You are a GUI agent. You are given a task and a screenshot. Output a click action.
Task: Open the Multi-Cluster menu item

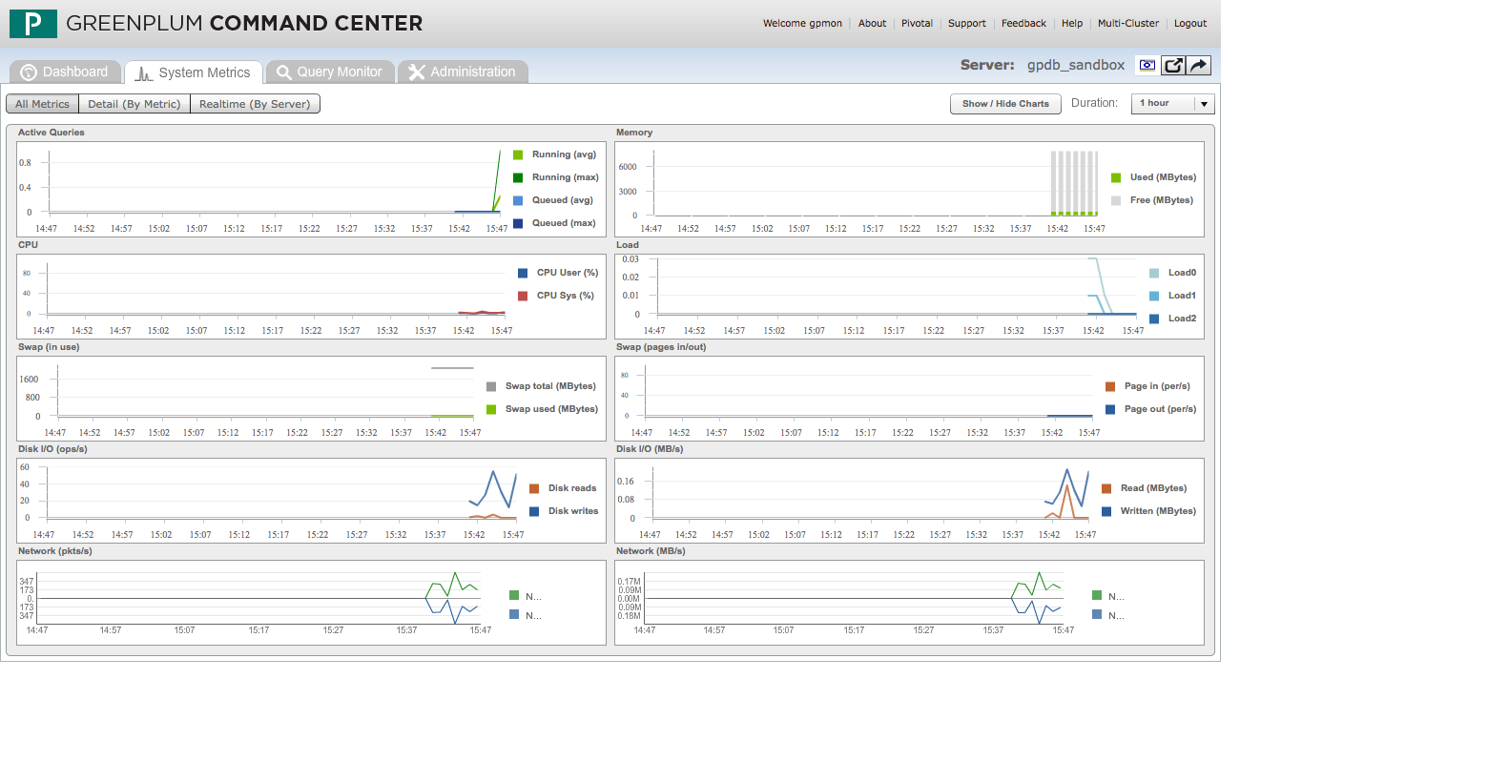pyautogui.click(x=1127, y=24)
